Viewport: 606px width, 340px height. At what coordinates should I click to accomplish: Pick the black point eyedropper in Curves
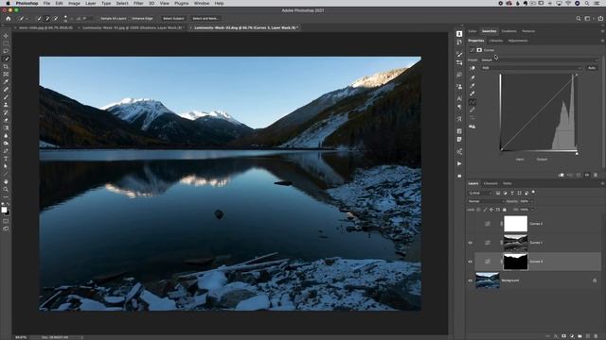472,77
